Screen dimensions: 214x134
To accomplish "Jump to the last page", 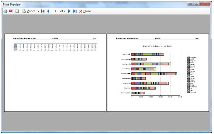I will click(x=75, y=11).
